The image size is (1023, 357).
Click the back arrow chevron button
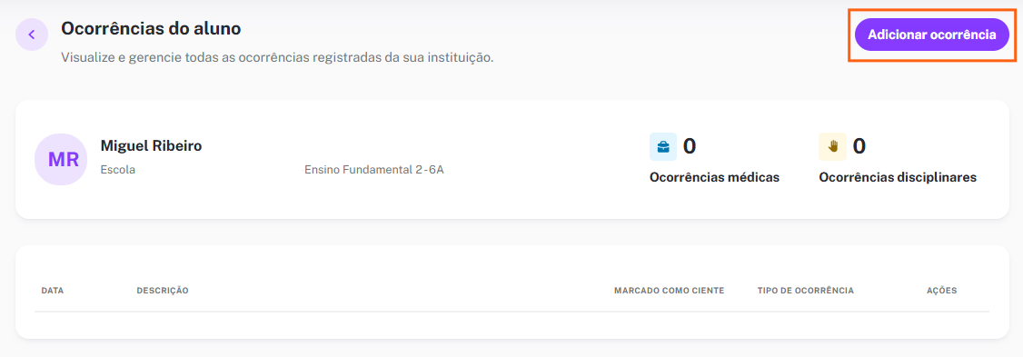click(x=31, y=35)
